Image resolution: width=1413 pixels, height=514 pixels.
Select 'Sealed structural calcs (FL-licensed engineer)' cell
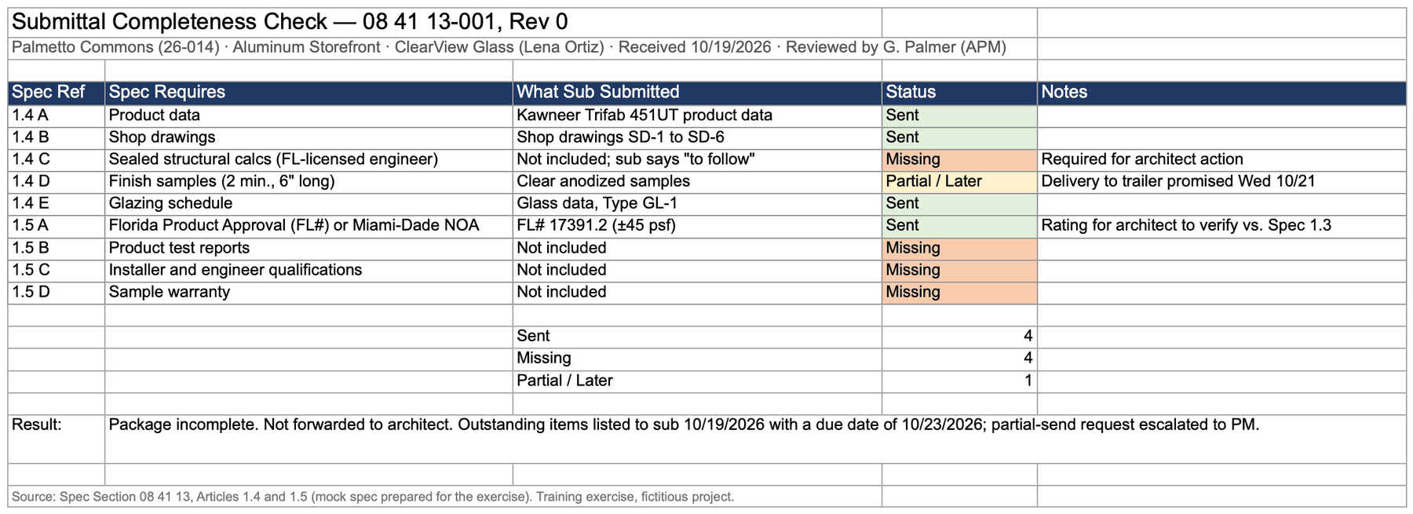309,159
